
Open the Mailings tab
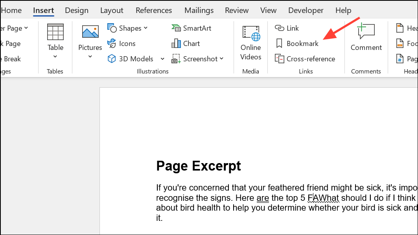tap(199, 10)
